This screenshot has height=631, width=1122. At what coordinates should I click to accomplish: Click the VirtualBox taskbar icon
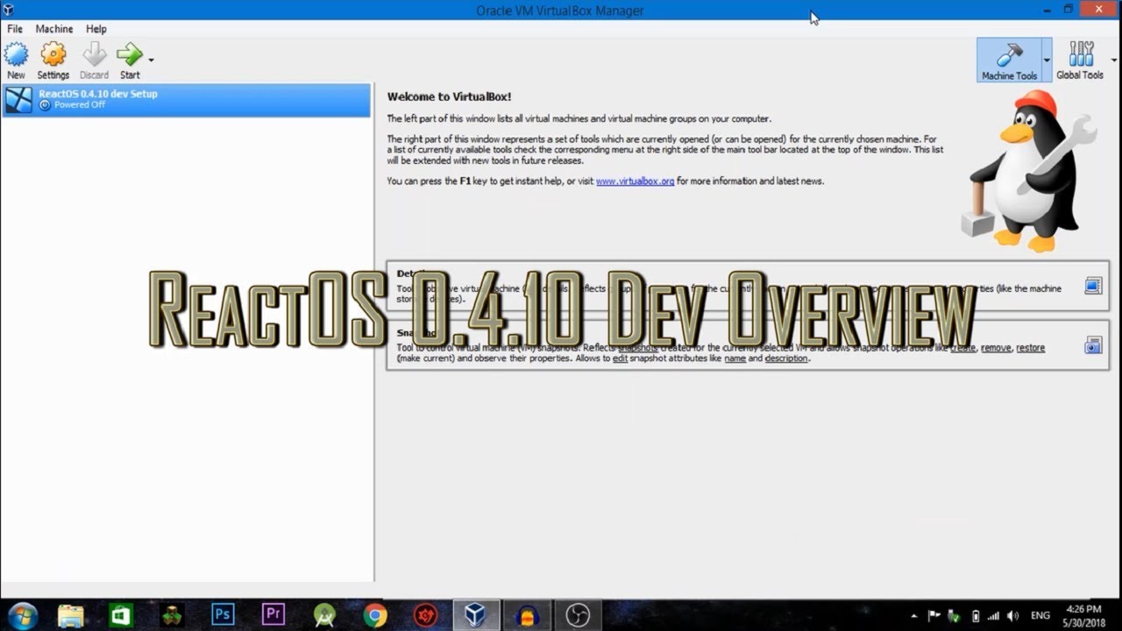point(477,616)
